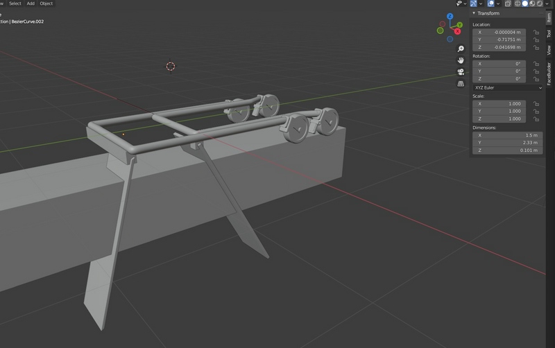
Task: Select wireframe viewport shading icon
Action: [x=518, y=3]
